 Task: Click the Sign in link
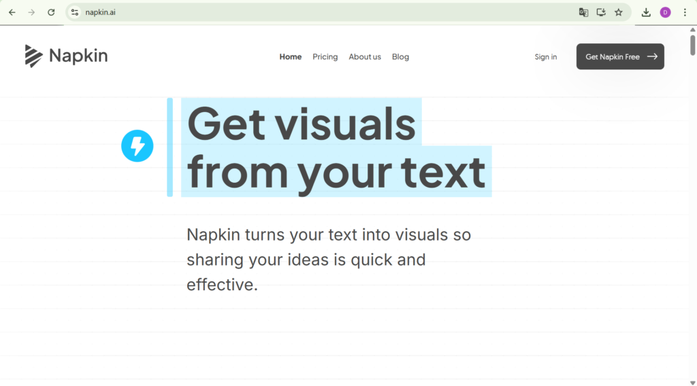click(545, 57)
